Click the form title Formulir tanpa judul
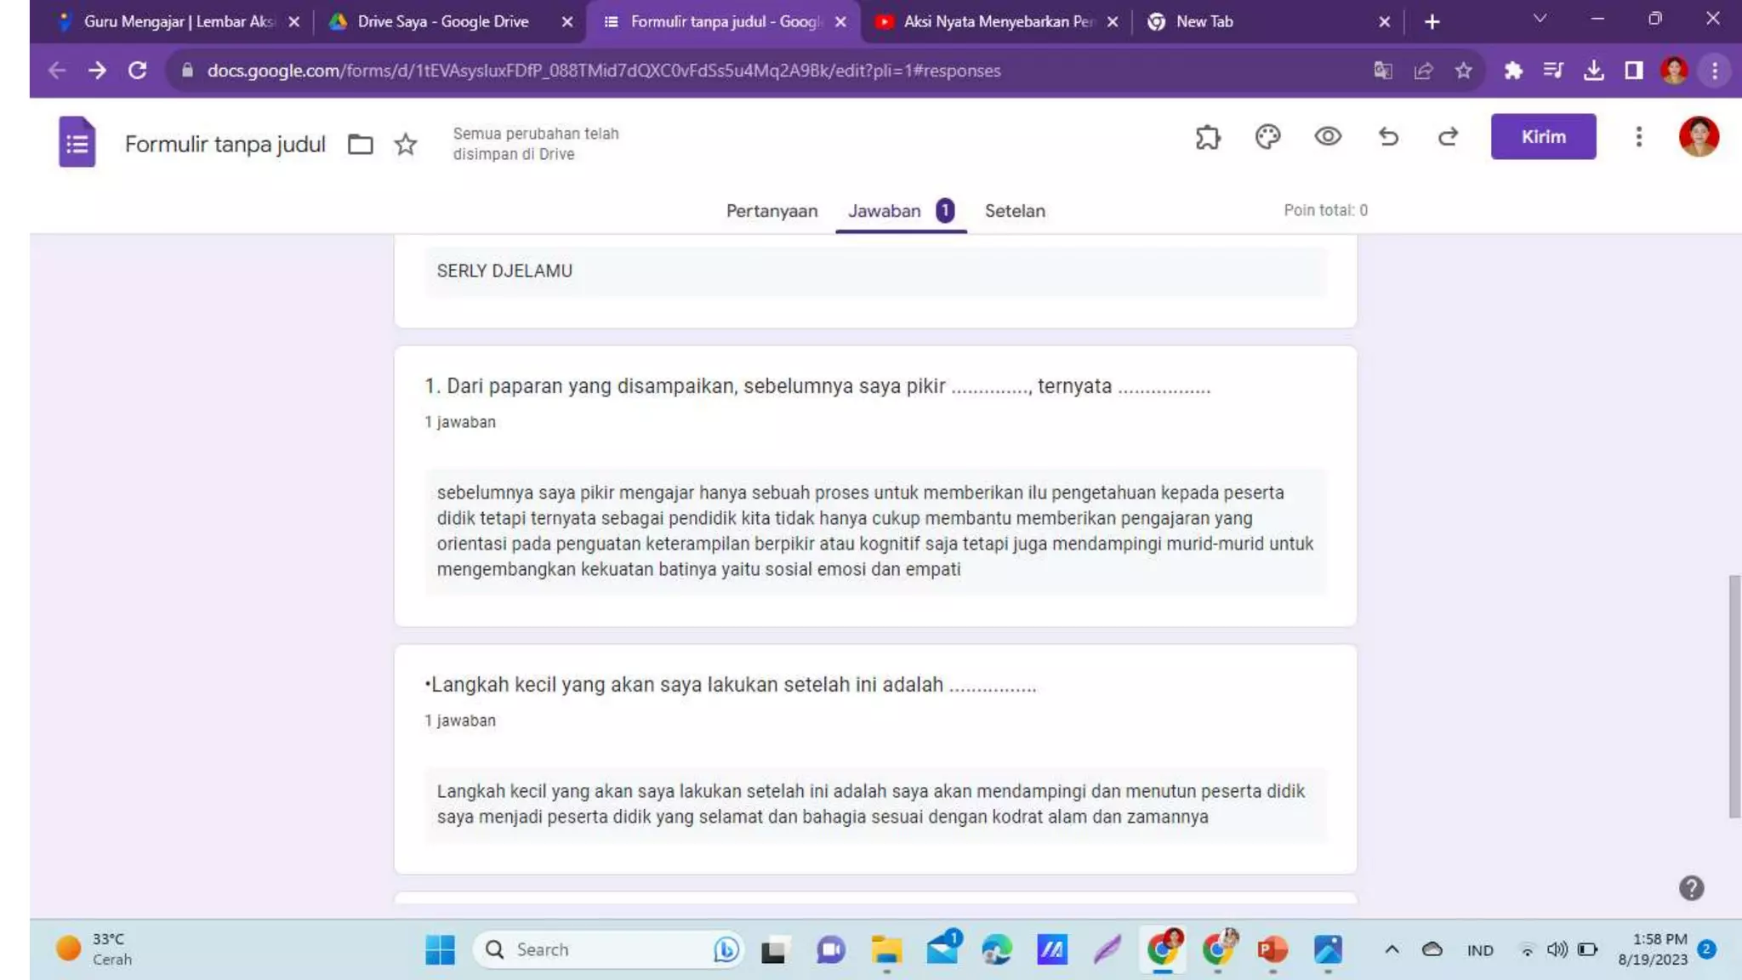Screen dimensions: 1742x980 [225, 145]
